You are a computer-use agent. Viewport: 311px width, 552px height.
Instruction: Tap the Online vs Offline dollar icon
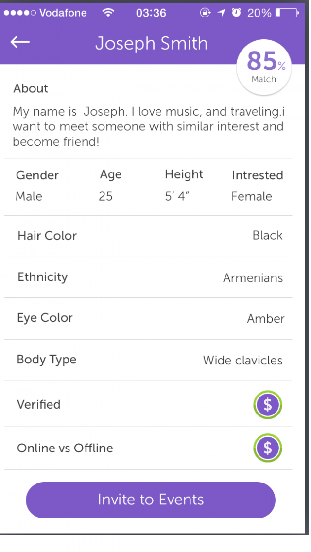267,448
